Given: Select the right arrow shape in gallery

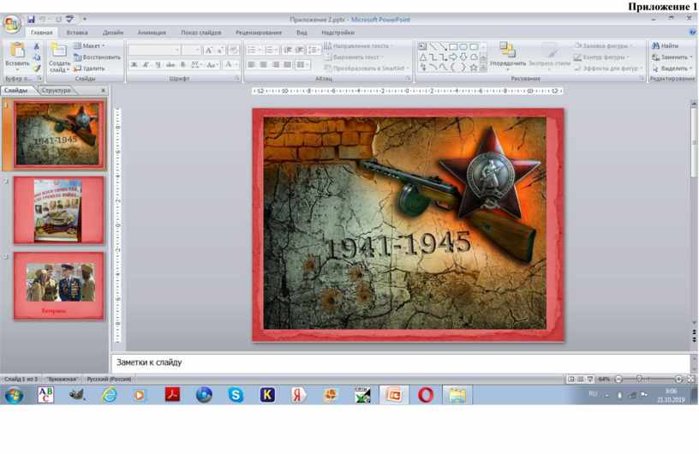Looking at the screenshot, I should click(453, 57).
